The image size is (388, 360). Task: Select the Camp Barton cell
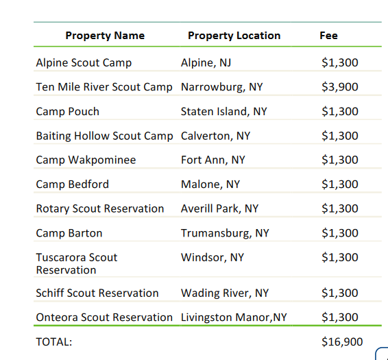tap(69, 233)
